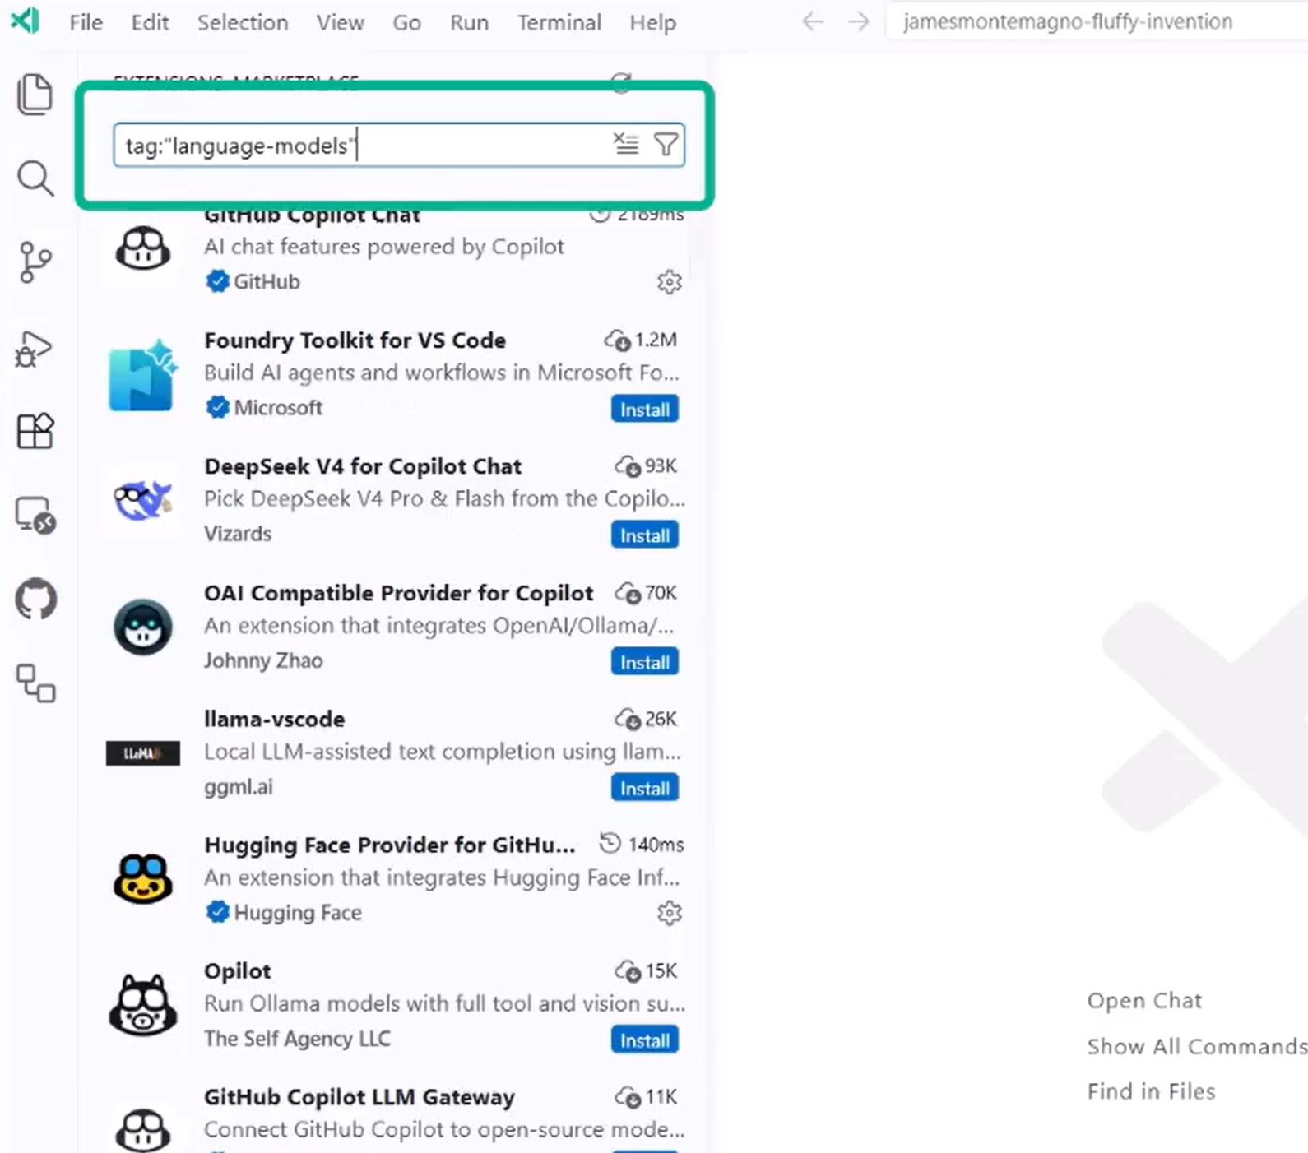Click the llama-vscode extension logo
Image resolution: width=1308 pixels, height=1153 pixels.
142,753
